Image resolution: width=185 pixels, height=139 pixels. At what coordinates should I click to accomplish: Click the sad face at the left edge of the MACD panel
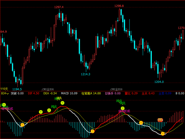4,105
